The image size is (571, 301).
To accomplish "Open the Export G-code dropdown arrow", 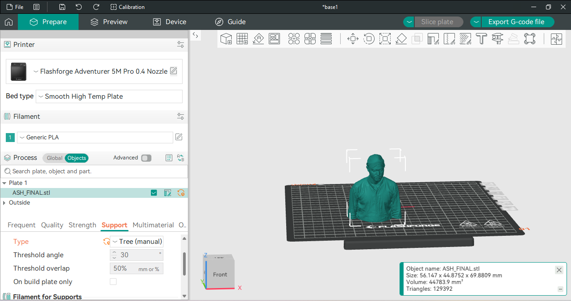I will tap(476, 22).
